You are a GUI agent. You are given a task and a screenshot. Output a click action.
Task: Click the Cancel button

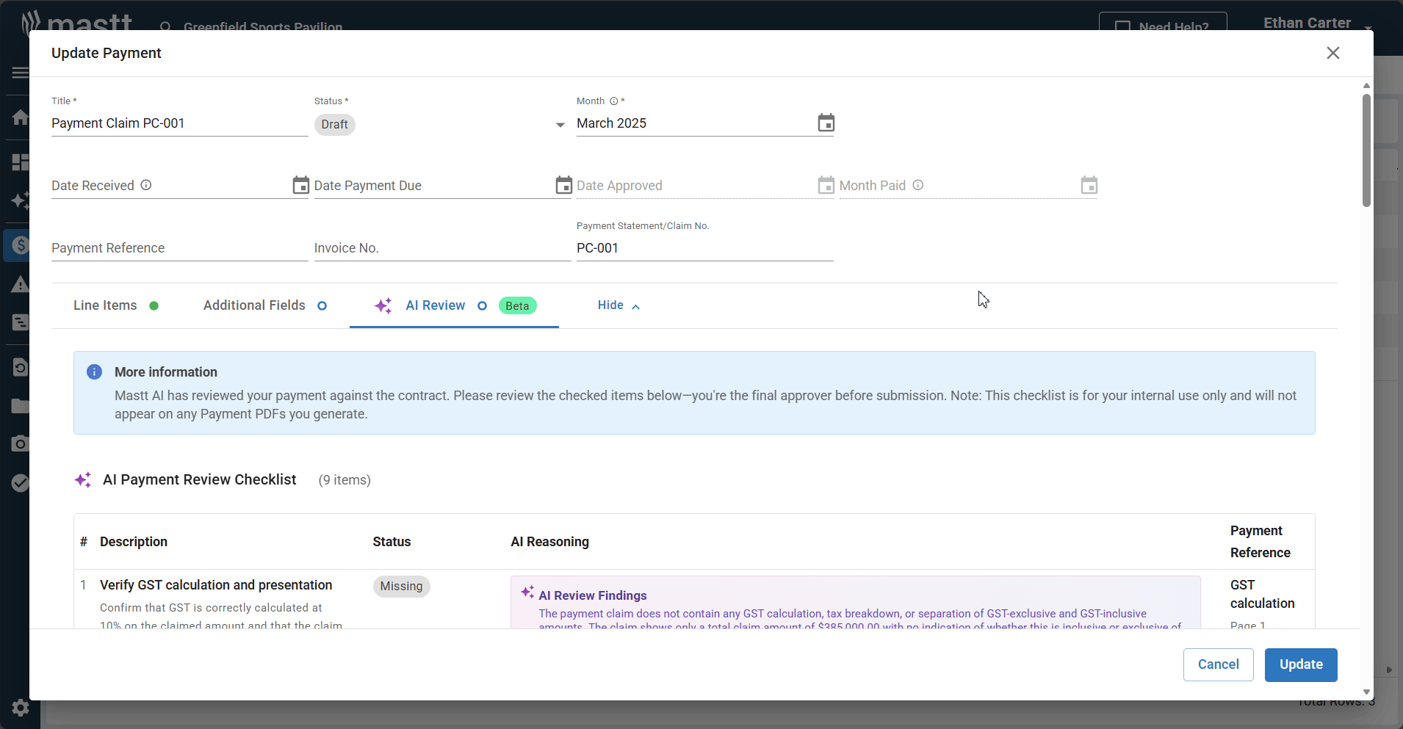[1218, 664]
